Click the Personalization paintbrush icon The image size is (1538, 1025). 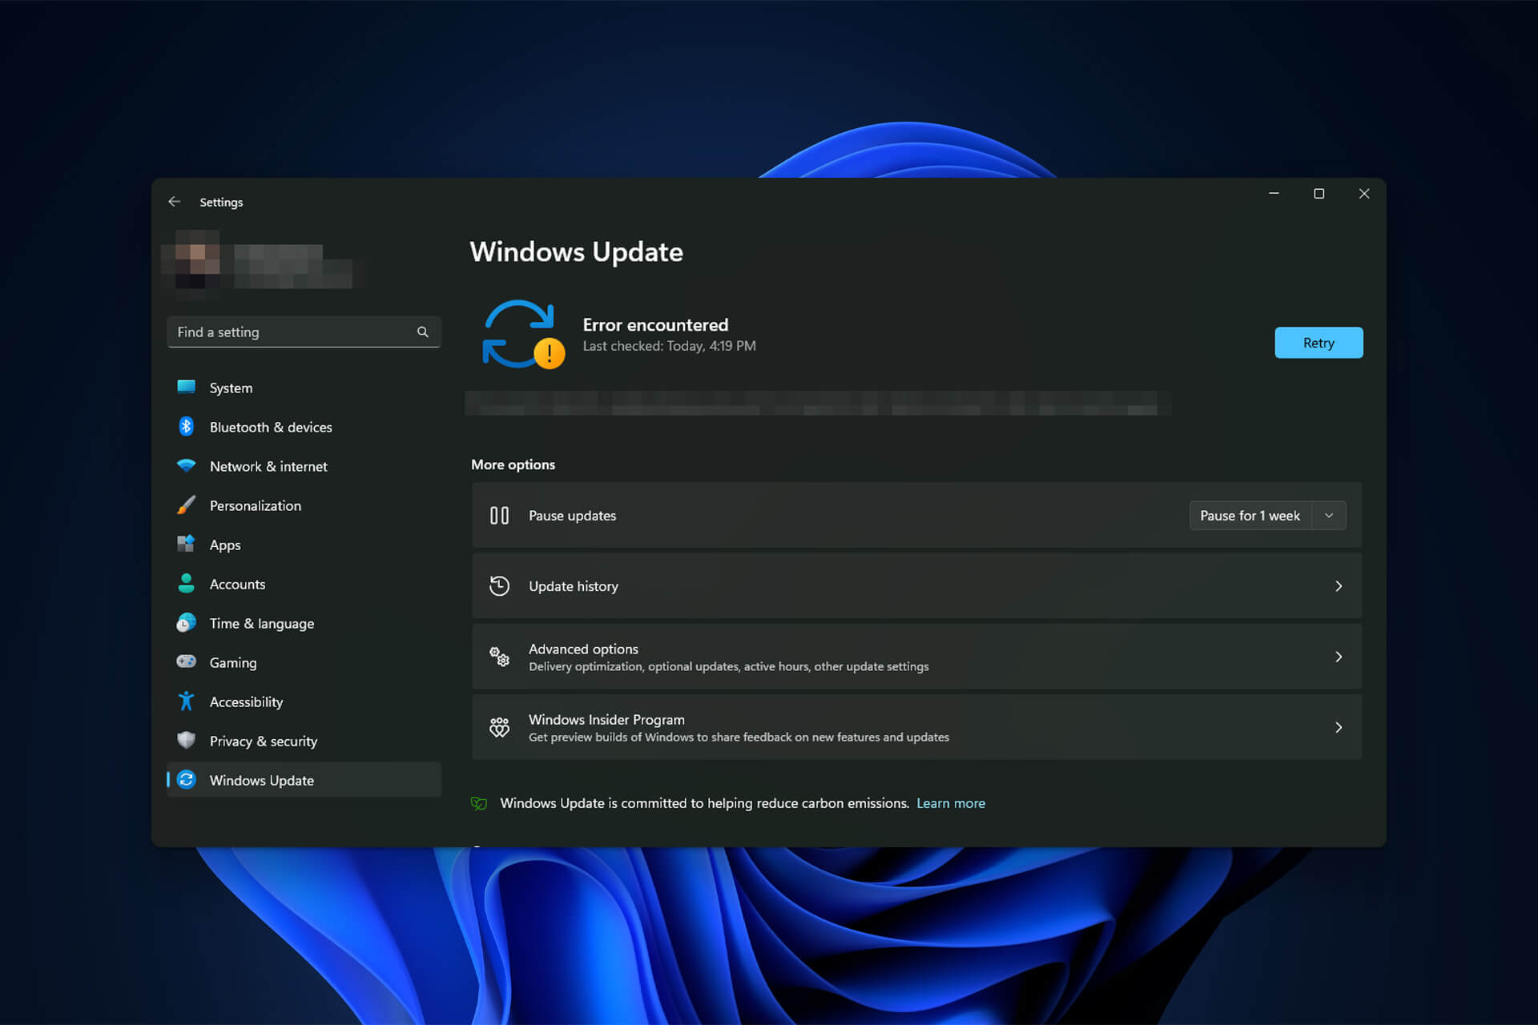(186, 505)
